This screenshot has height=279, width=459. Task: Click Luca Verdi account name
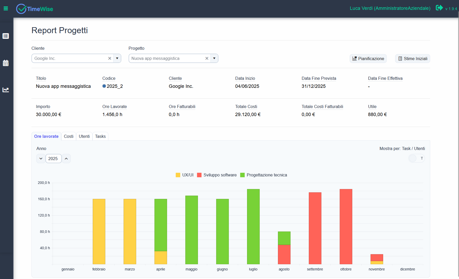390,8
